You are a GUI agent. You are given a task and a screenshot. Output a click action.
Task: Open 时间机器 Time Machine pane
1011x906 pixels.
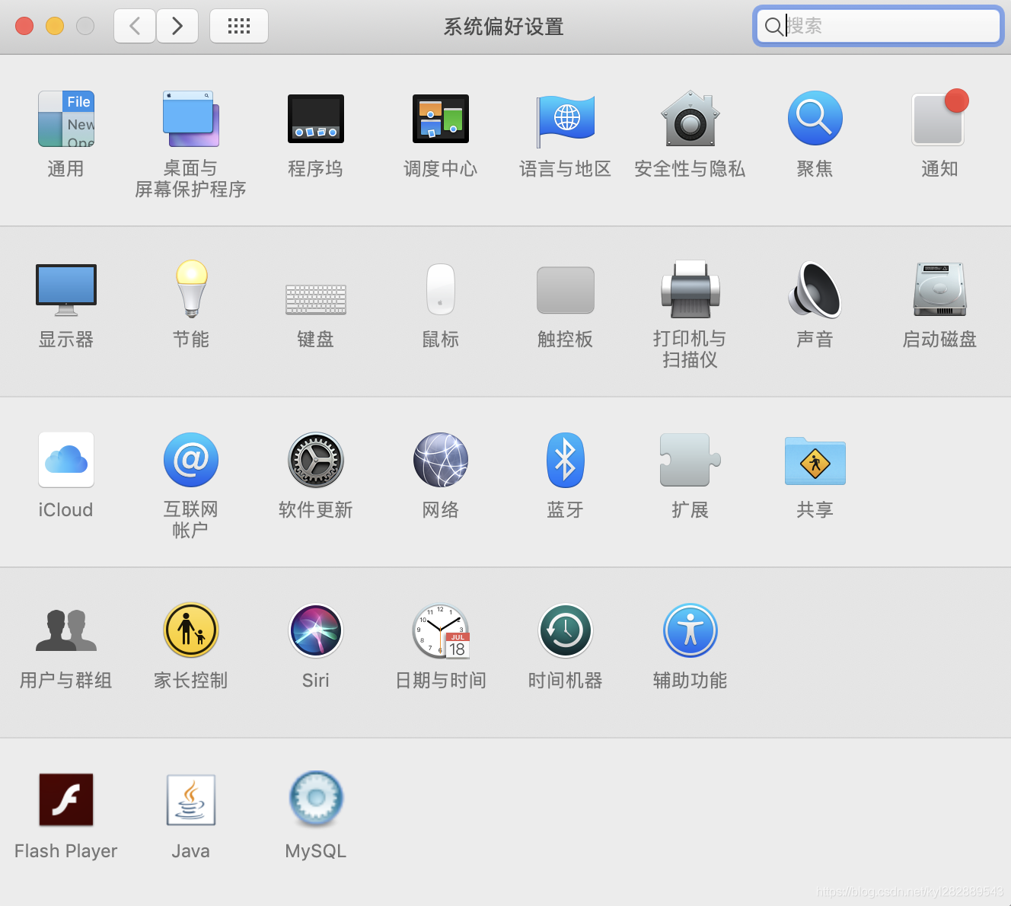pos(566,630)
